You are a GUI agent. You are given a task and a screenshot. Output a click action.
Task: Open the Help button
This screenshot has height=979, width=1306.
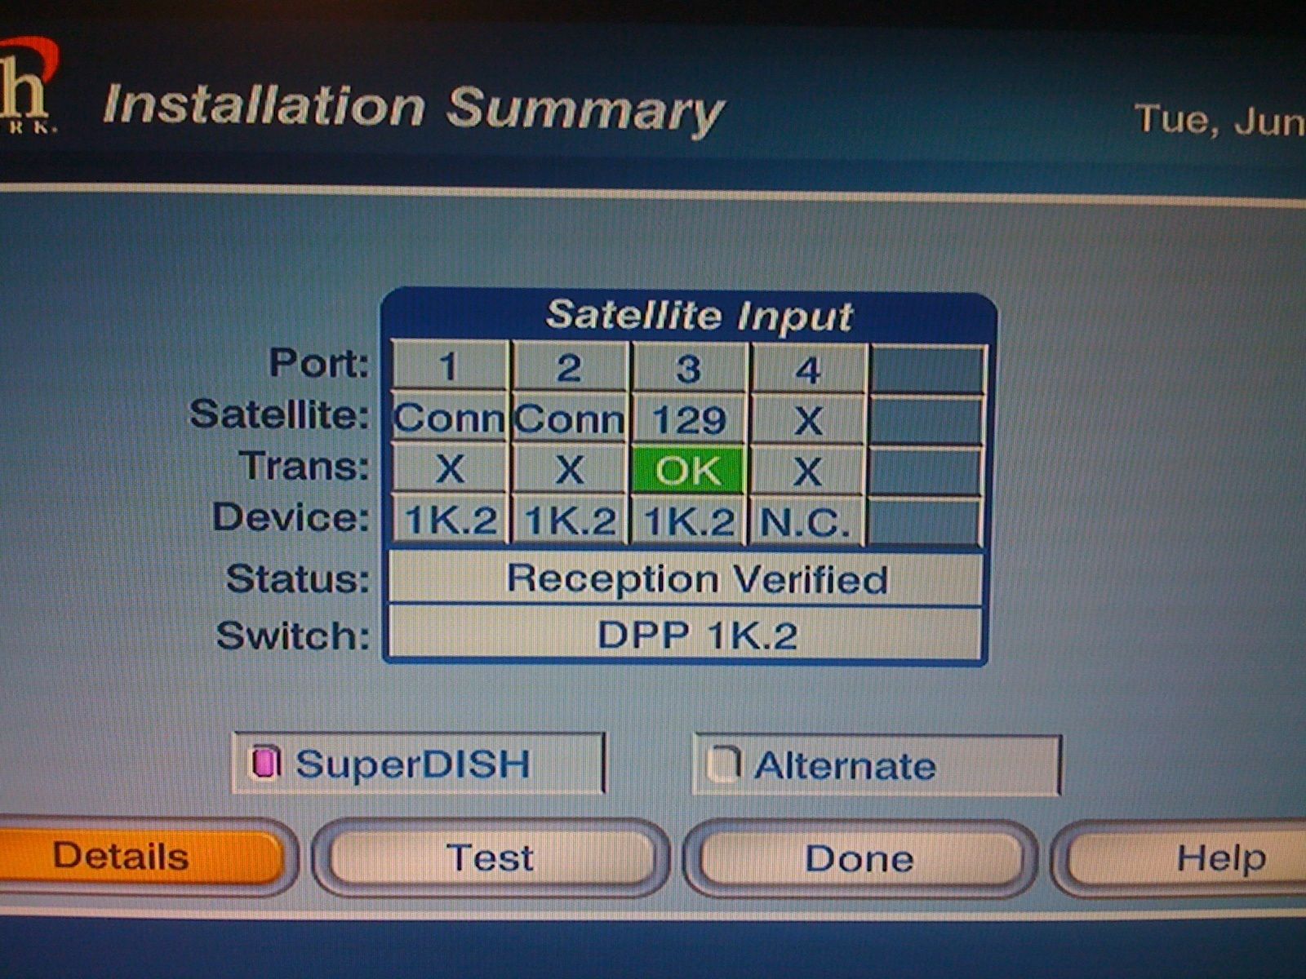click(1188, 859)
